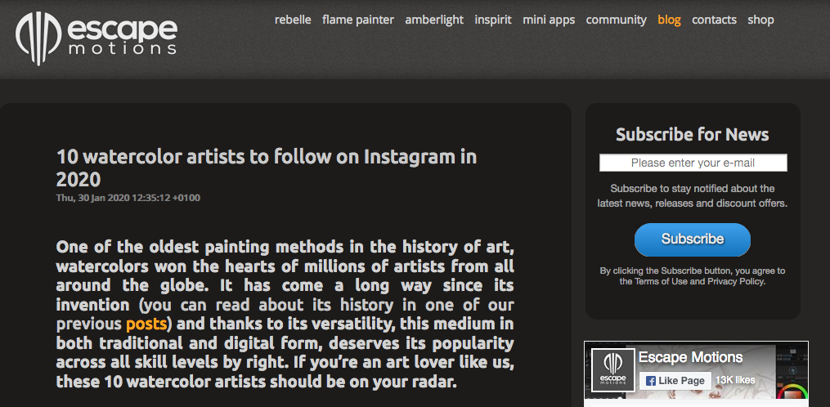The width and height of the screenshot is (830, 407).
Task: Click the e-mail input field
Action: click(x=693, y=163)
